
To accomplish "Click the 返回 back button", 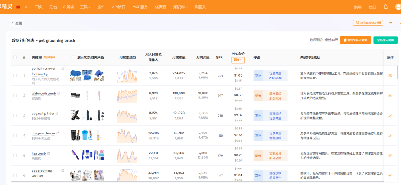I will (x=17, y=23).
